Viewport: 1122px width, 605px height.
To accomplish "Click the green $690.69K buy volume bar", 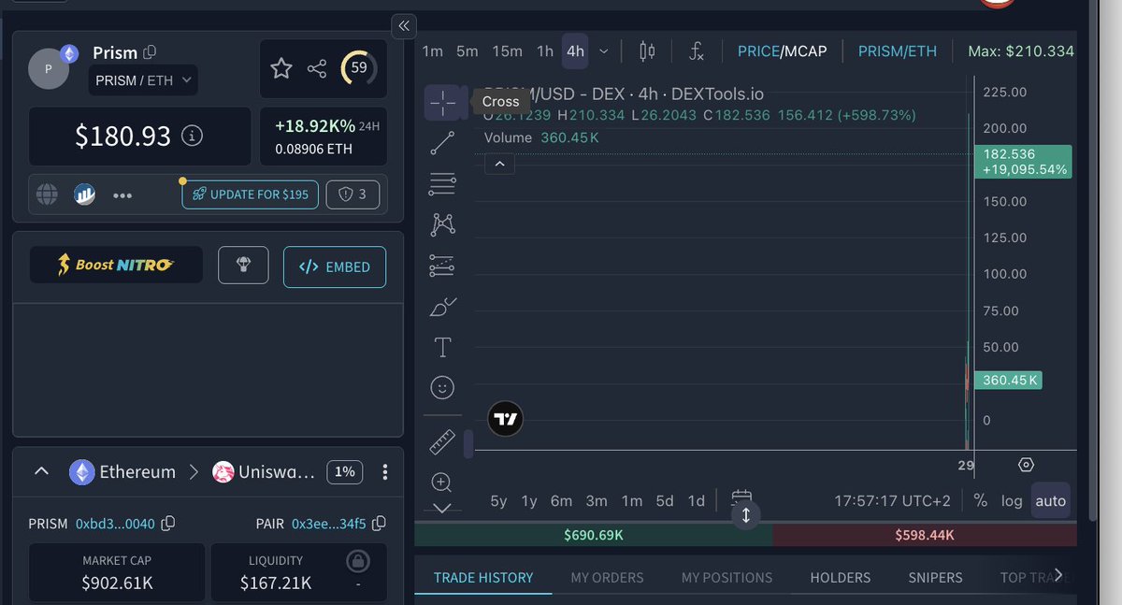I will [x=594, y=536].
